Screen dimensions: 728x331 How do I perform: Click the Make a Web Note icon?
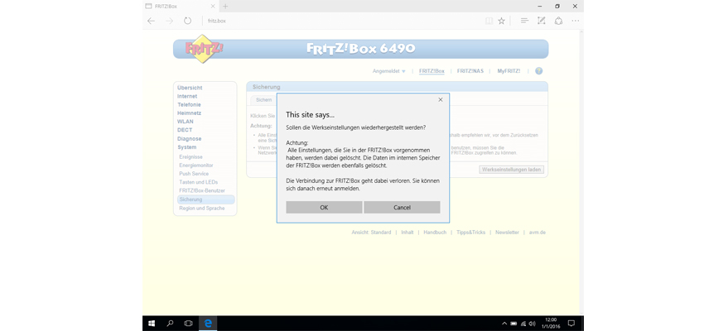click(x=541, y=21)
